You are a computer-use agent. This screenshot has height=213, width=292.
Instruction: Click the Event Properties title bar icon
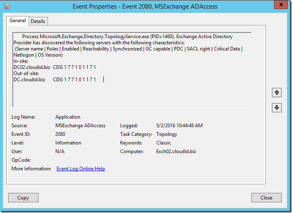click(x=7, y=7)
